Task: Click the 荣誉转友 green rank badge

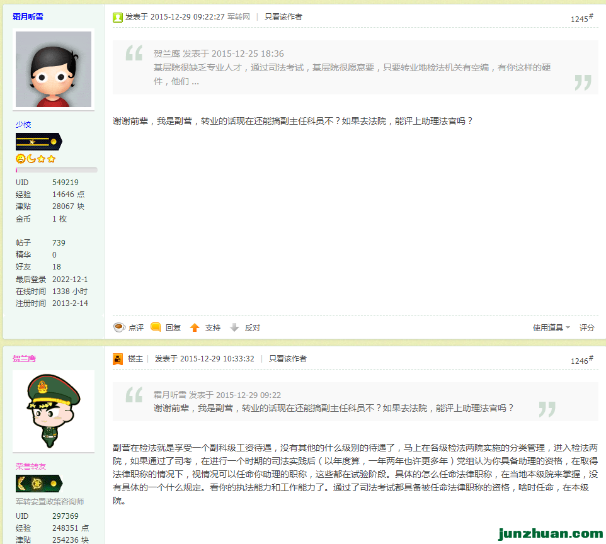Action: click(x=38, y=484)
